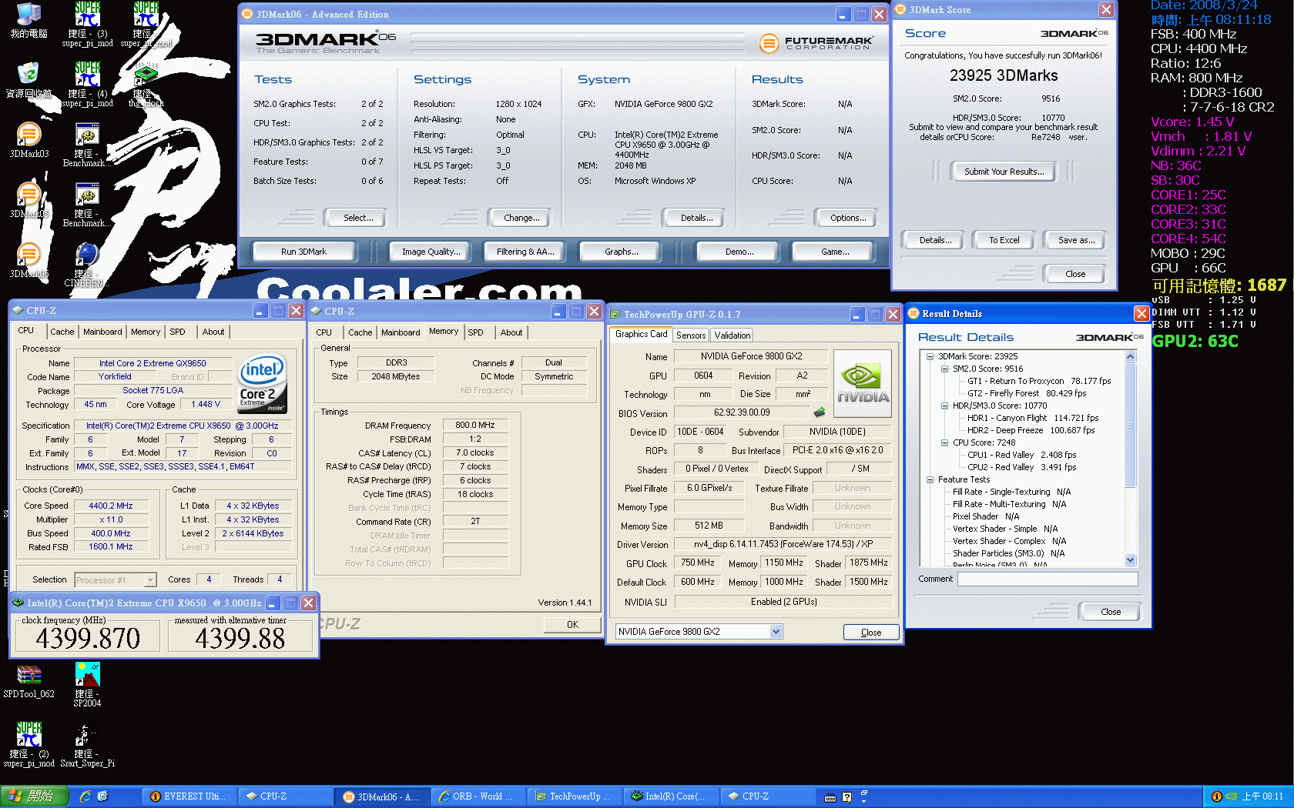Screen dimensions: 1294x808
Task: Click the Windows Start button
Action: coord(35,796)
